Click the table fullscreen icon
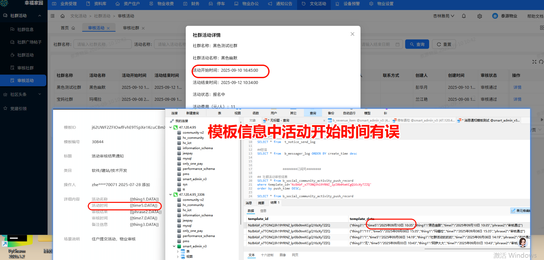The height and width of the screenshot is (260, 544). (534, 62)
